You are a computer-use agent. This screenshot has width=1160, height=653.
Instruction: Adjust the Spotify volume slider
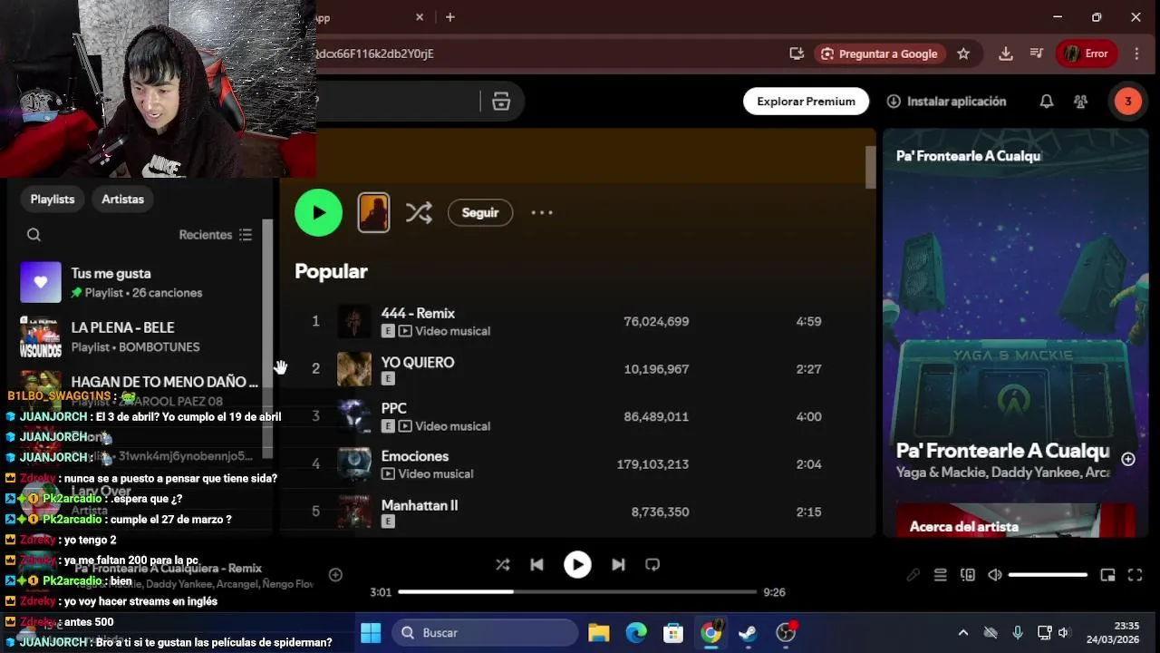tap(1048, 575)
